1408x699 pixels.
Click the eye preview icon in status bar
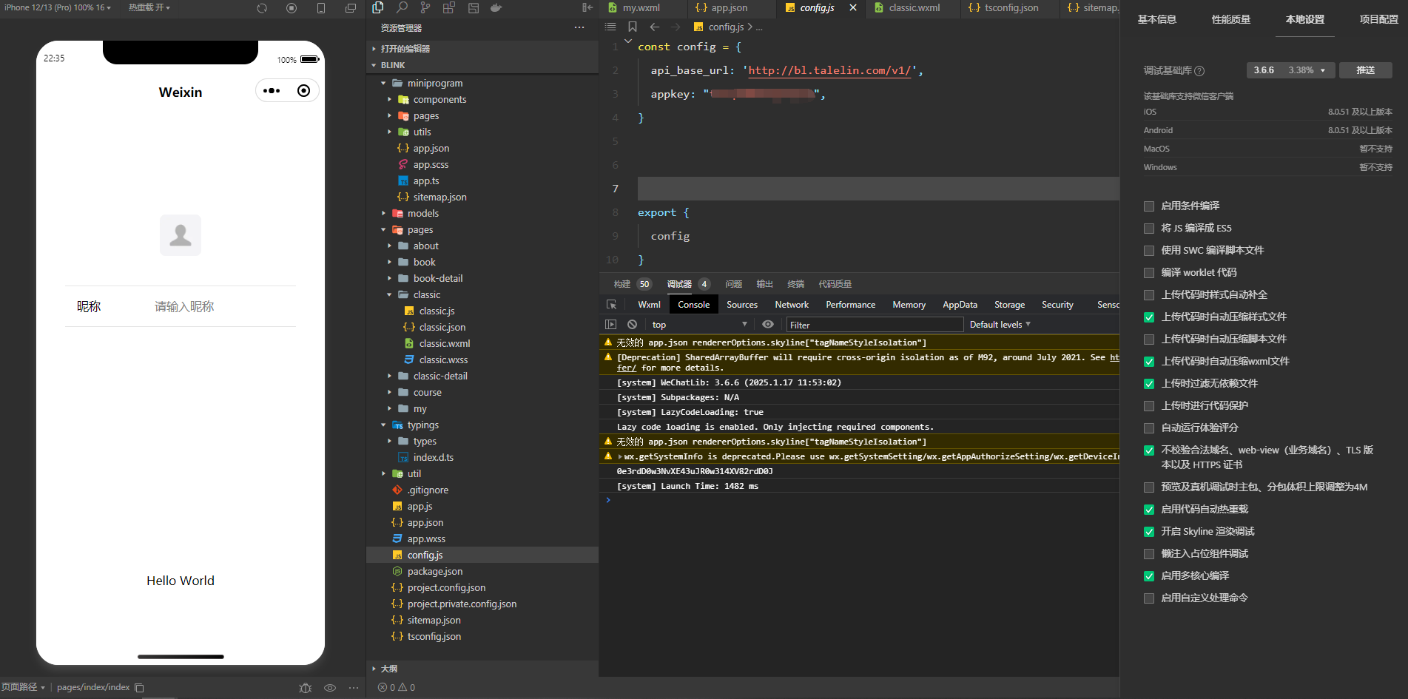pos(330,688)
